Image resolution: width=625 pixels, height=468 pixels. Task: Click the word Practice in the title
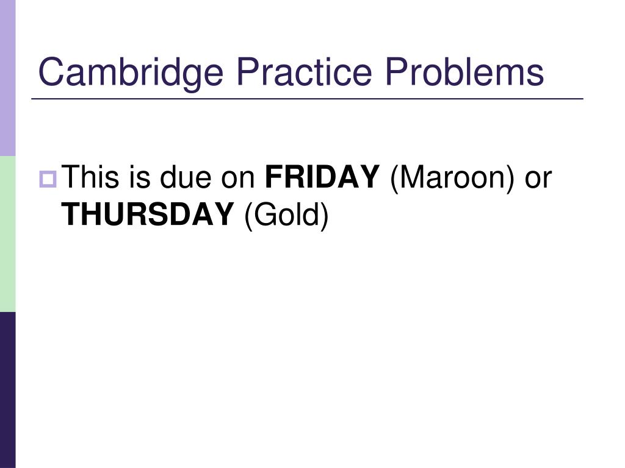point(304,71)
